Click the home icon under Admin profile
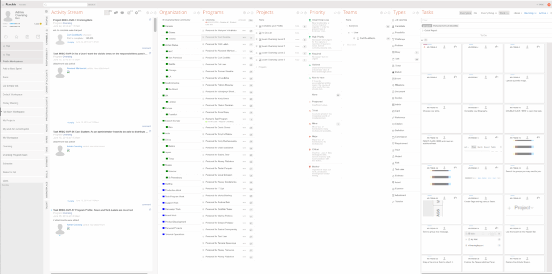This screenshot has height=274, width=552. [16, 37]
